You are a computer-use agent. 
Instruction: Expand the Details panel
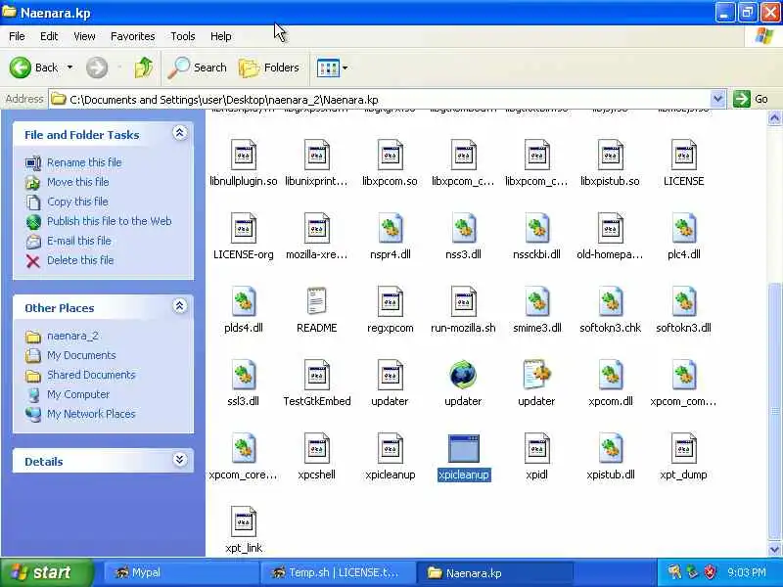click(180, 460)
